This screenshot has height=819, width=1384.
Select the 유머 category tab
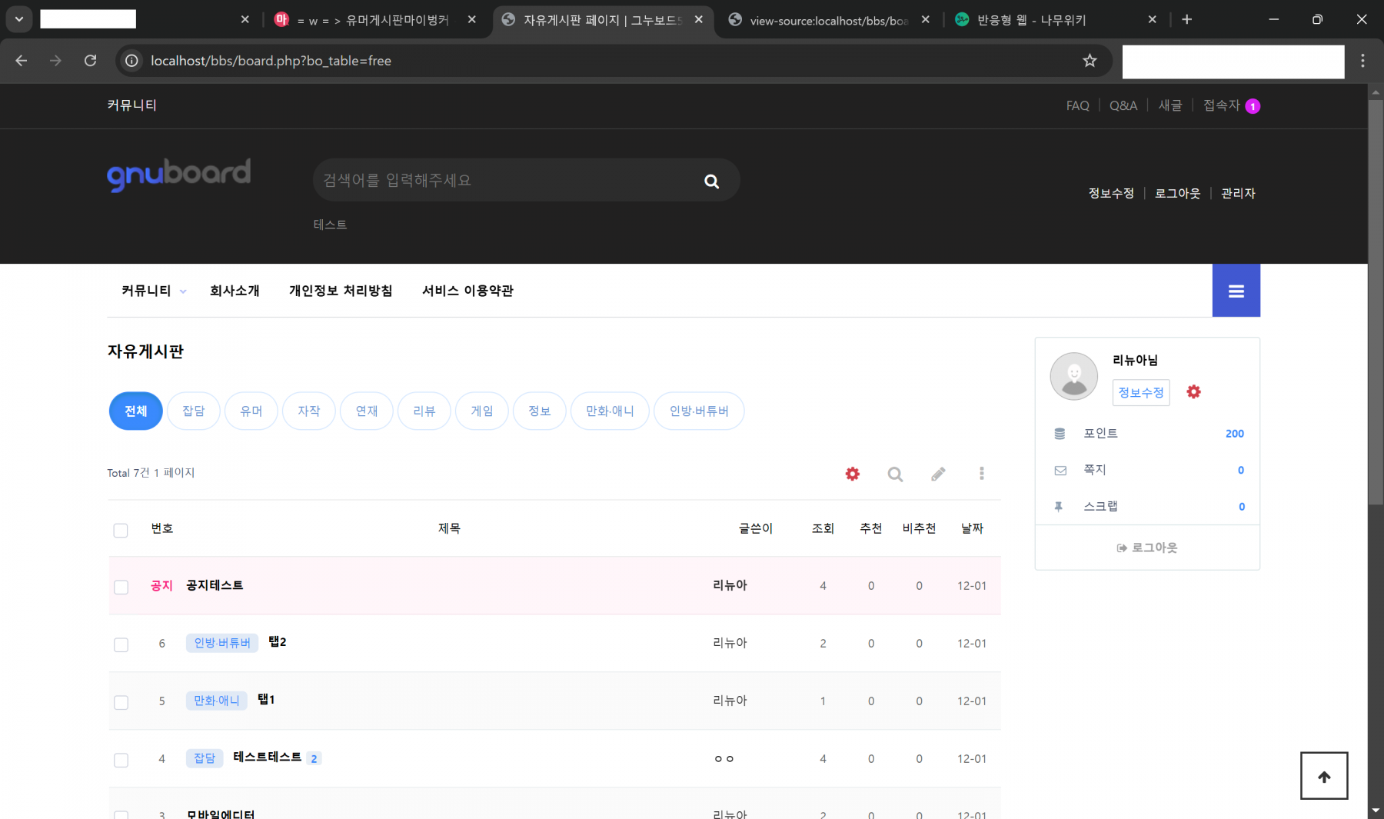coord(251,411)
